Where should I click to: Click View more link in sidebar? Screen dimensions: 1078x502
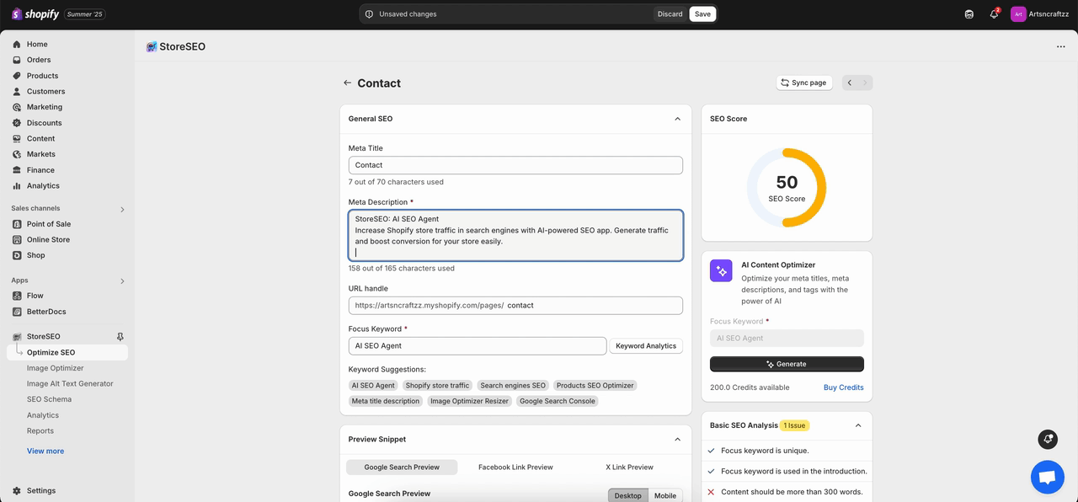[45, 451]
